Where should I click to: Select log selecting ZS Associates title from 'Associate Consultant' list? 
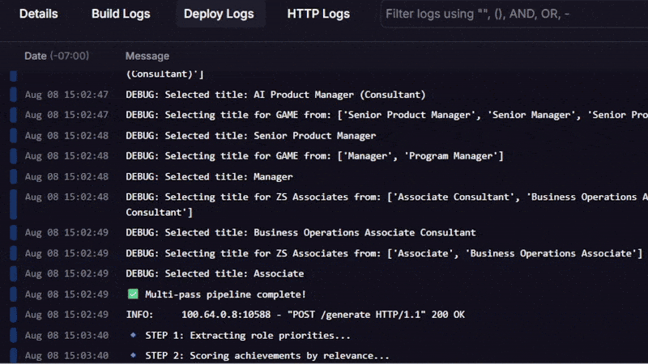387,205
